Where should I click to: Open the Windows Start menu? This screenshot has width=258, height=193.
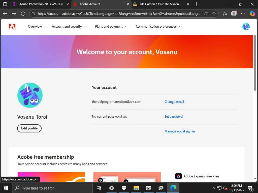[x=6, y=188]
